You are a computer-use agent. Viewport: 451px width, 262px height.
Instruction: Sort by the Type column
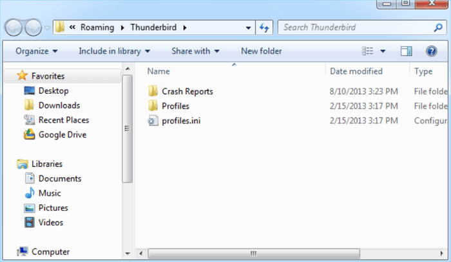423,71
